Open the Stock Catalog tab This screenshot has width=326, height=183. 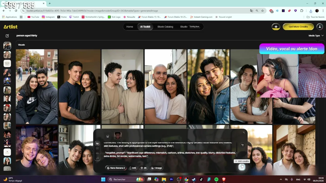point(165,27)
